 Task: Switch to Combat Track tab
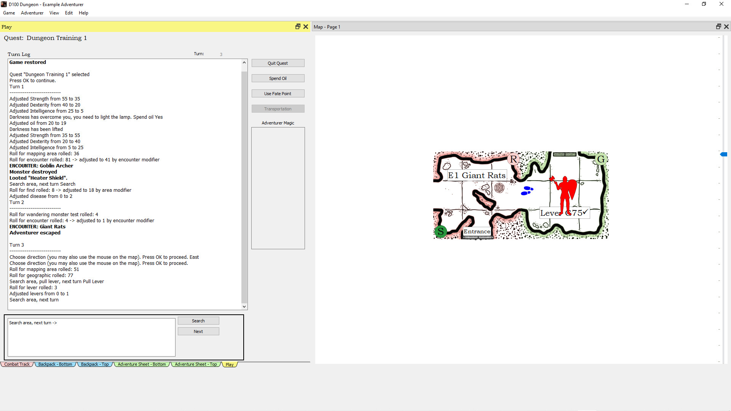(x=17, y=365)
